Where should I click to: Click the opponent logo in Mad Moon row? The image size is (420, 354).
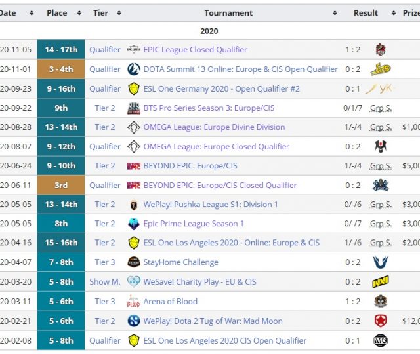coord(380,321)
